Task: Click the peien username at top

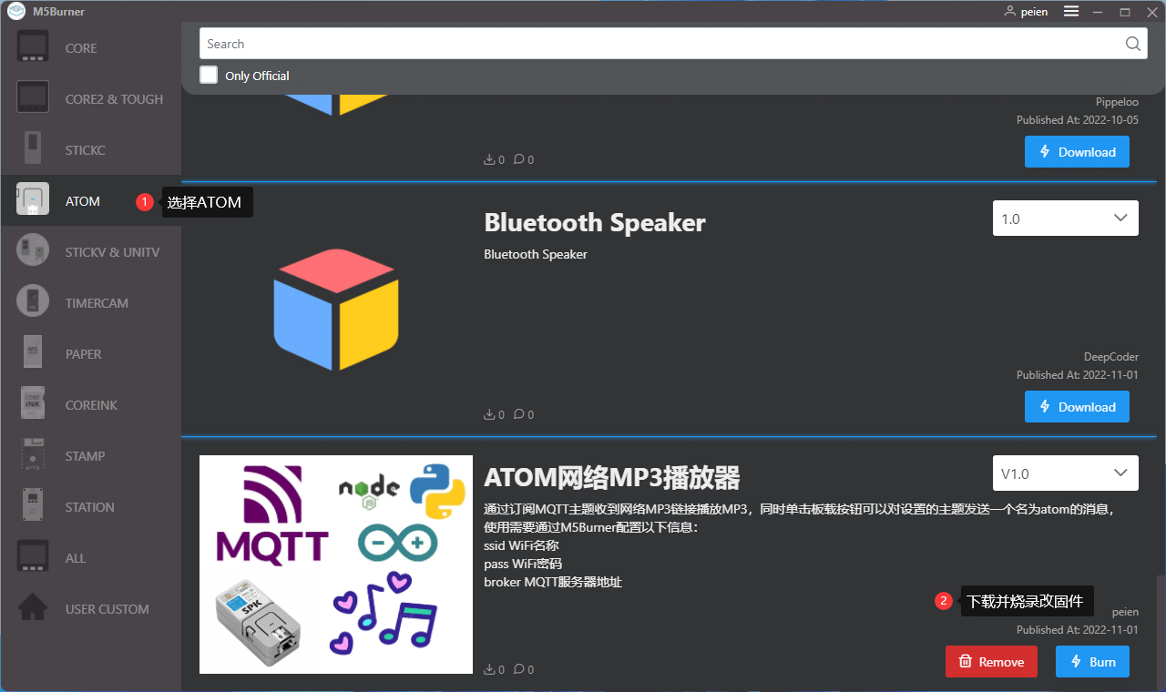Action: coord(1034,12)
